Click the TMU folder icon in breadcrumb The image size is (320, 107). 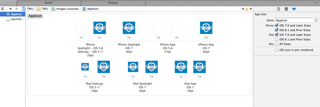click(39, 9)
